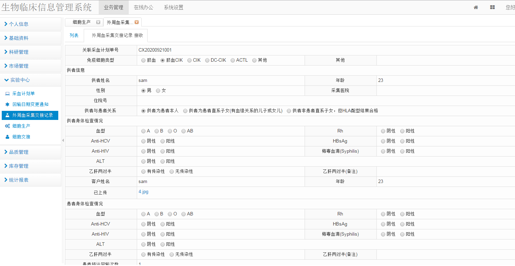Image resolution: width=515 pixels, height=266 pixels.
Task: Collapse the 实验中心 sidebar section
Action: coord(31,80)
